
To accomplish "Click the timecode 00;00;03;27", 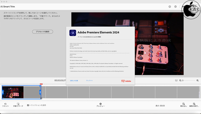I will coord(60,80).
